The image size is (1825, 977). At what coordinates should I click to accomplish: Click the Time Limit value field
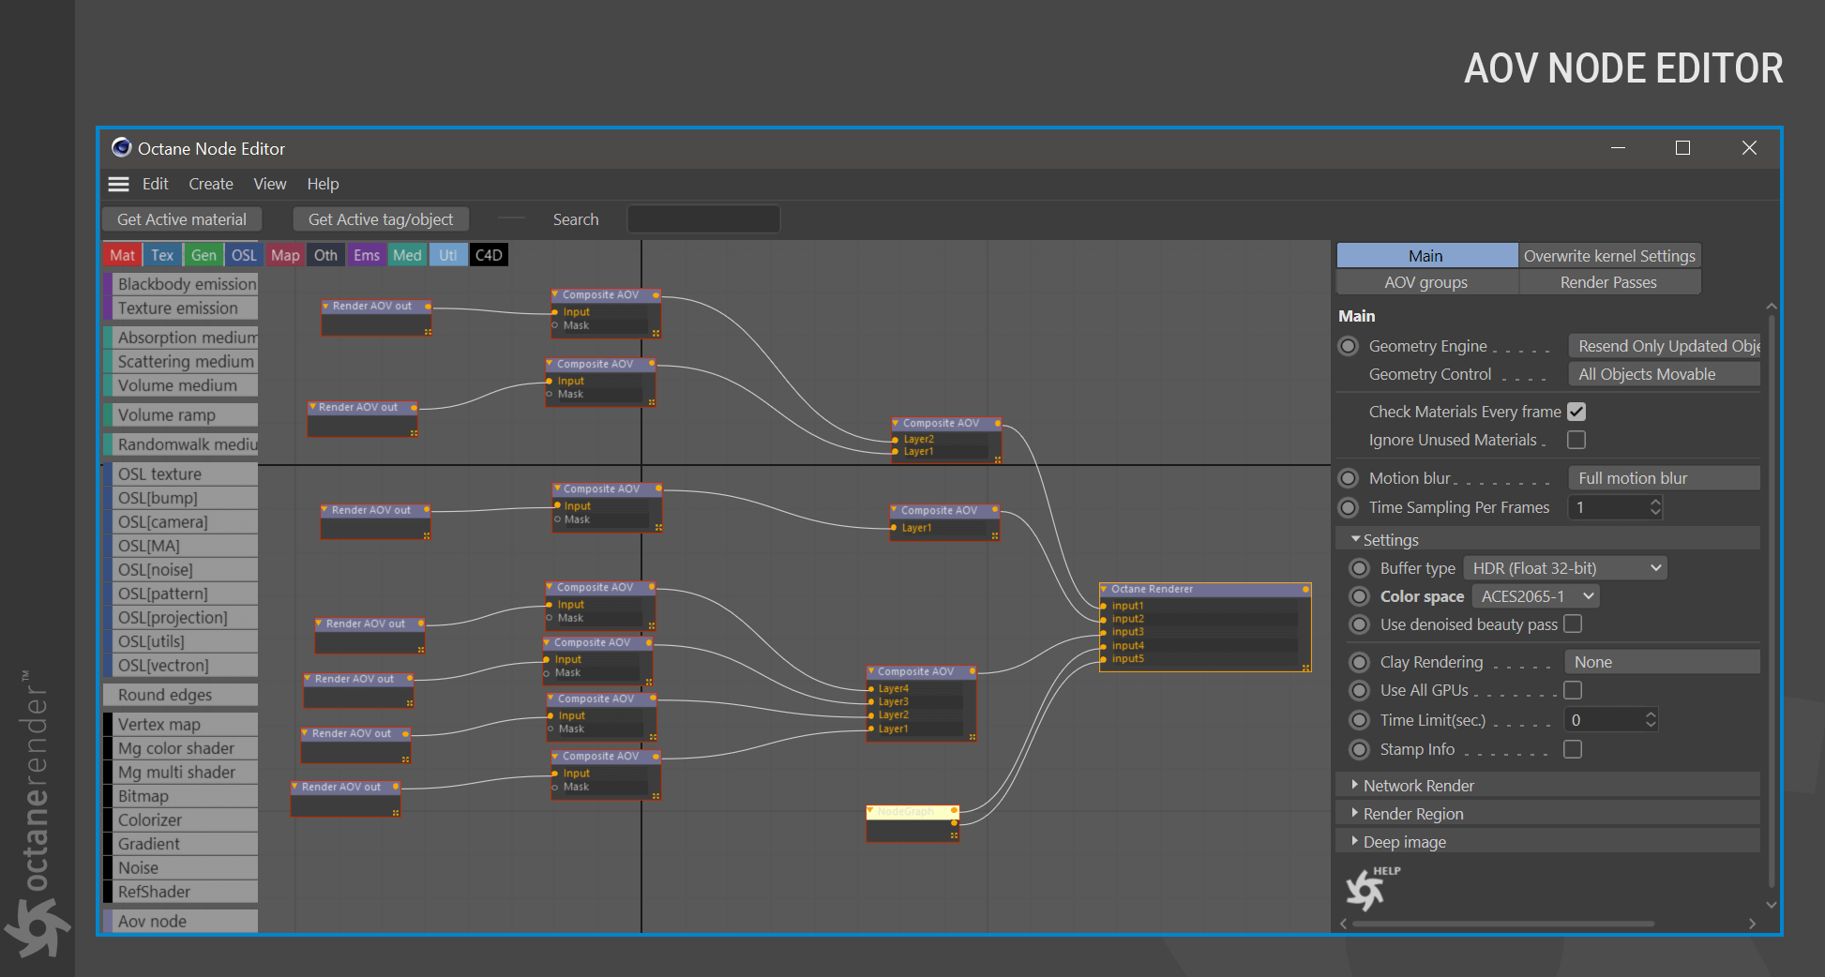click(1605, 720)
